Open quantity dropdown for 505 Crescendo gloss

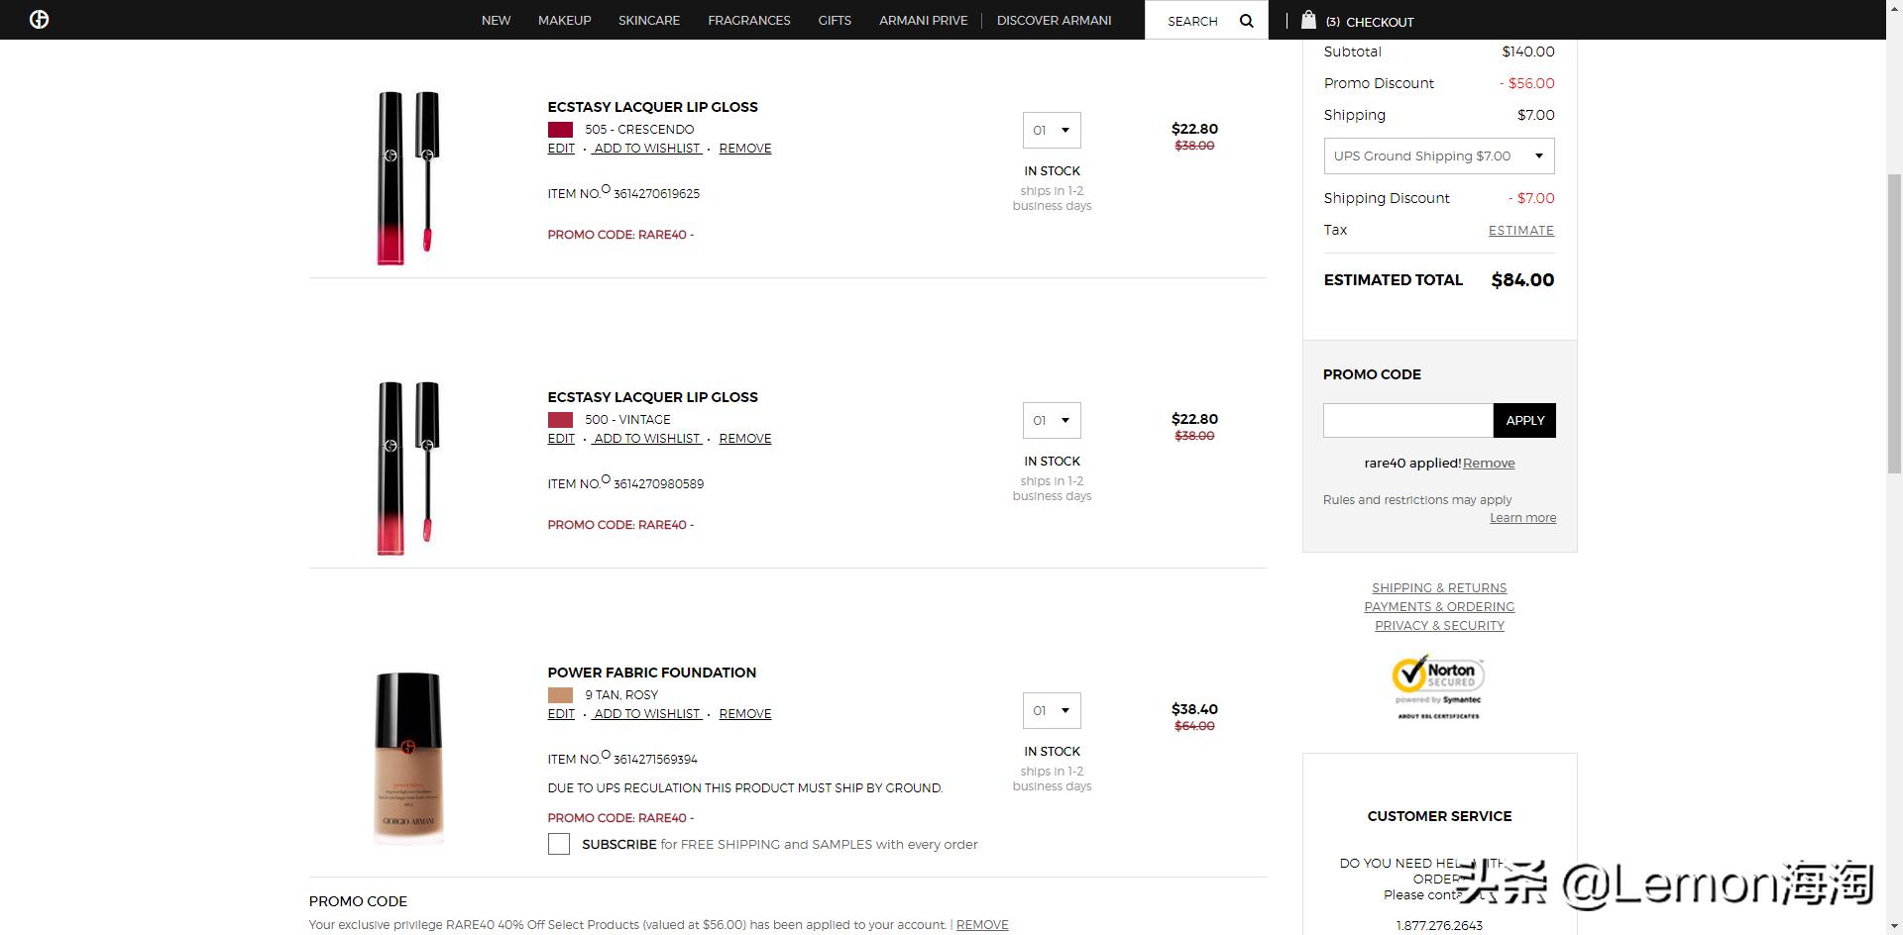(x=1052, y=130)
